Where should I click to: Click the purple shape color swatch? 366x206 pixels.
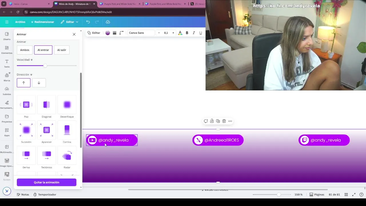tap(108, 33)
